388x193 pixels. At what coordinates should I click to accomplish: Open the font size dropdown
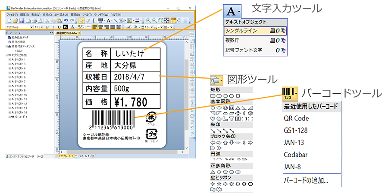point(42,27)
